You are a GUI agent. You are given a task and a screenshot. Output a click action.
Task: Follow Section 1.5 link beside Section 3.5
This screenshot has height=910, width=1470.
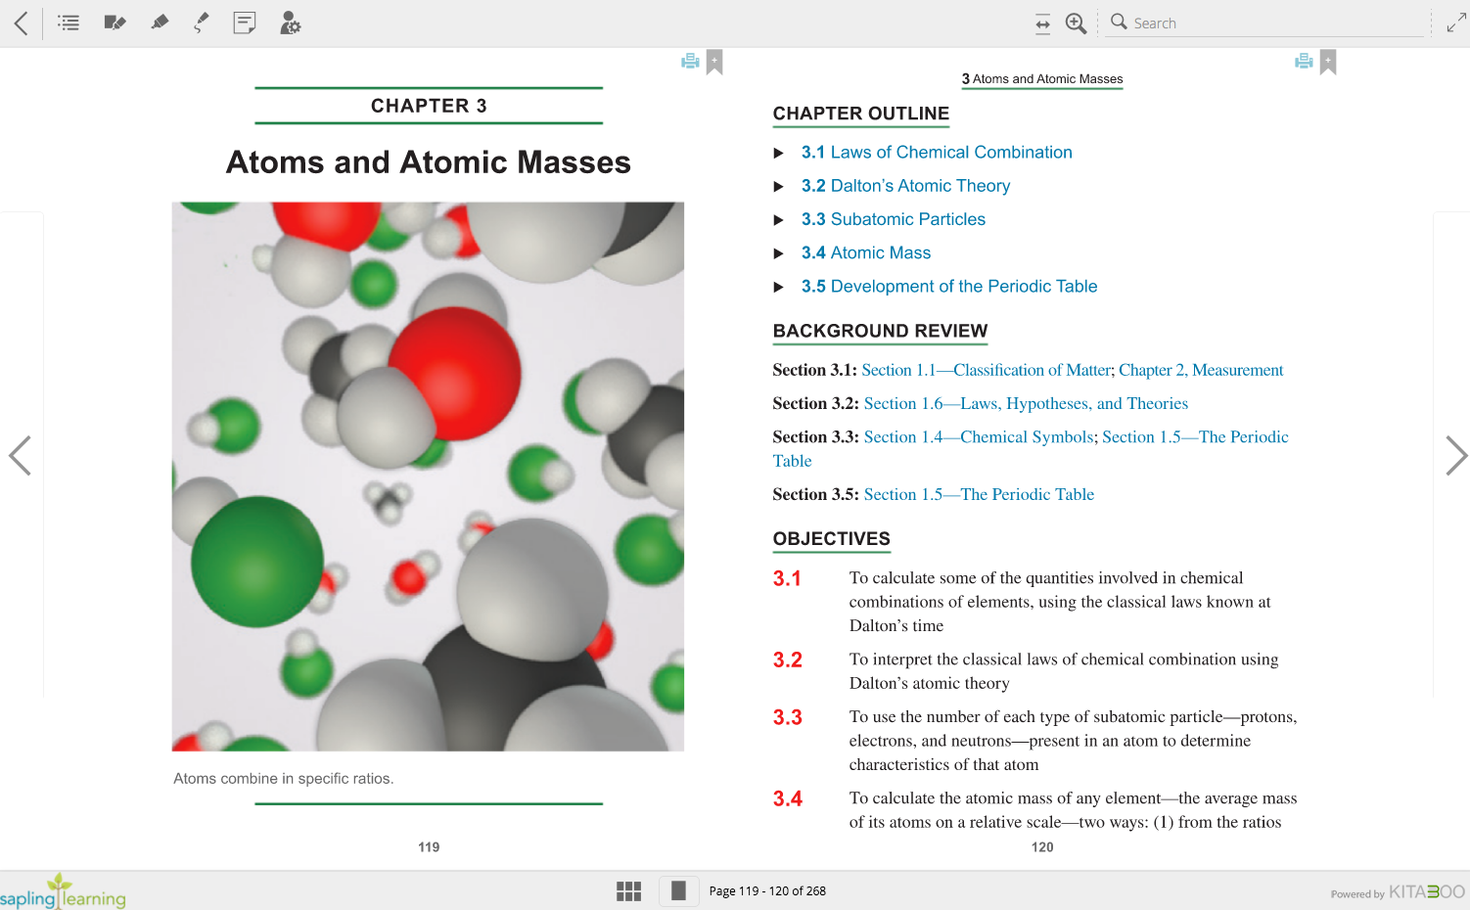coord(979,494)
